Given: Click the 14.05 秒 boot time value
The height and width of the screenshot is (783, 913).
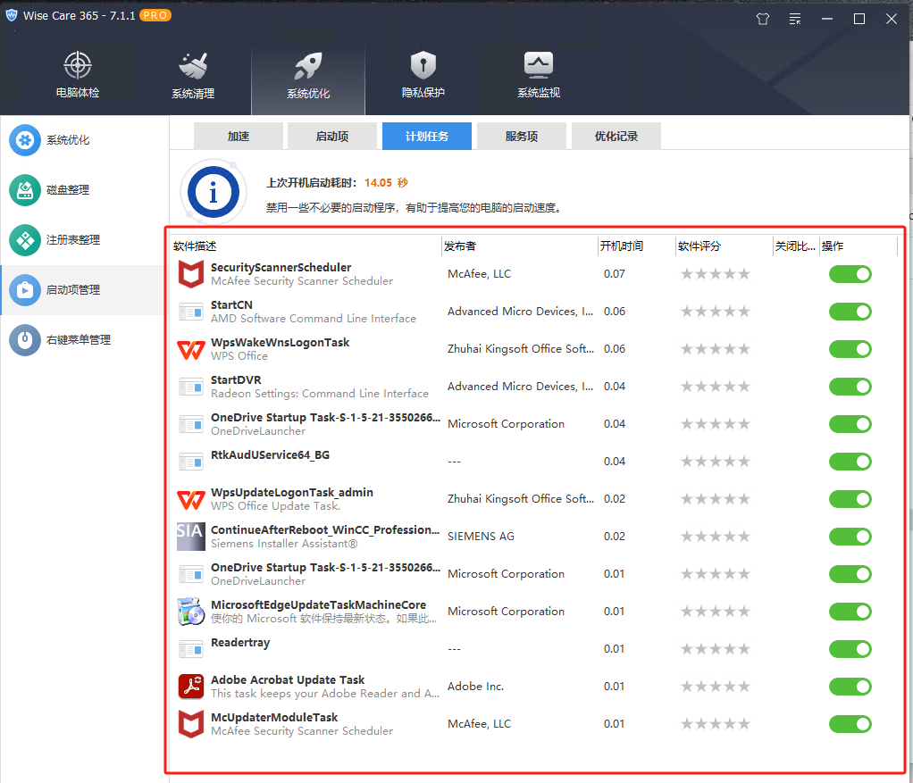Looking at the screenshot, I should click(386, 183).
